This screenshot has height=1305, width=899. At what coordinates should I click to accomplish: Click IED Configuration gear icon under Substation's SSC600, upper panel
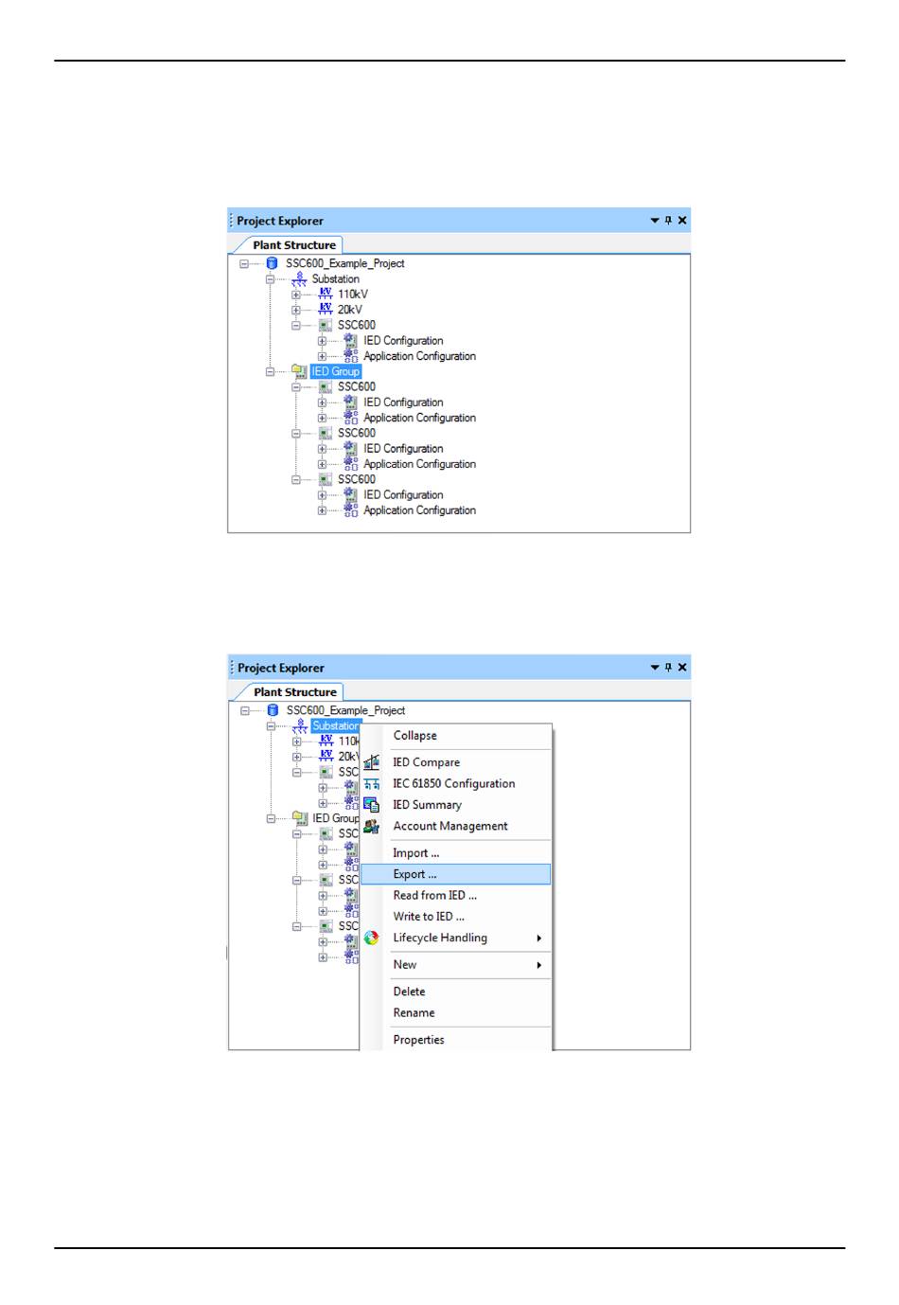click(x=351, y=340)
